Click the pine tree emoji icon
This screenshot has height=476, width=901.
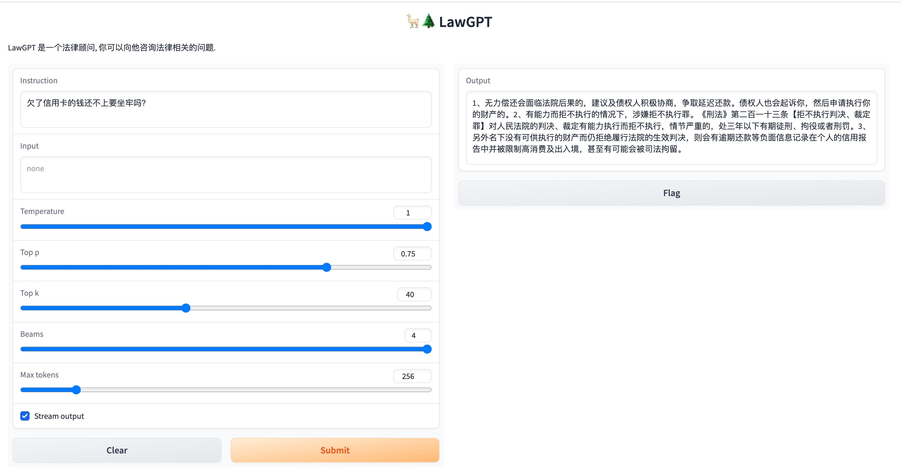pyautogui.click(x=428, y=21)
